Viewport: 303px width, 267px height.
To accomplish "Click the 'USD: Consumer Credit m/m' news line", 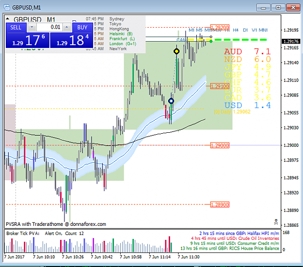I will [x=235, y=243].
